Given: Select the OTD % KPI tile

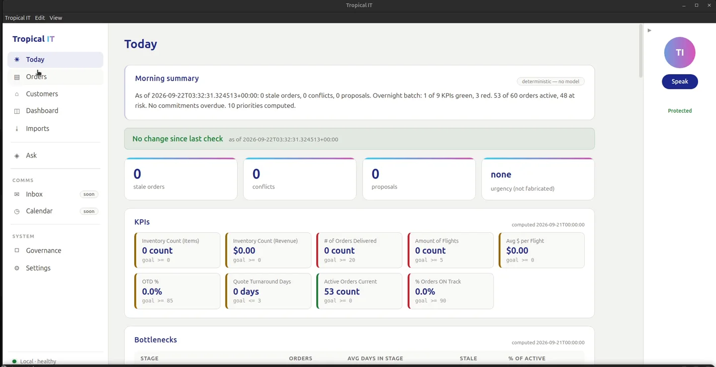Looking at the screenshot, I should pos(177,291).
